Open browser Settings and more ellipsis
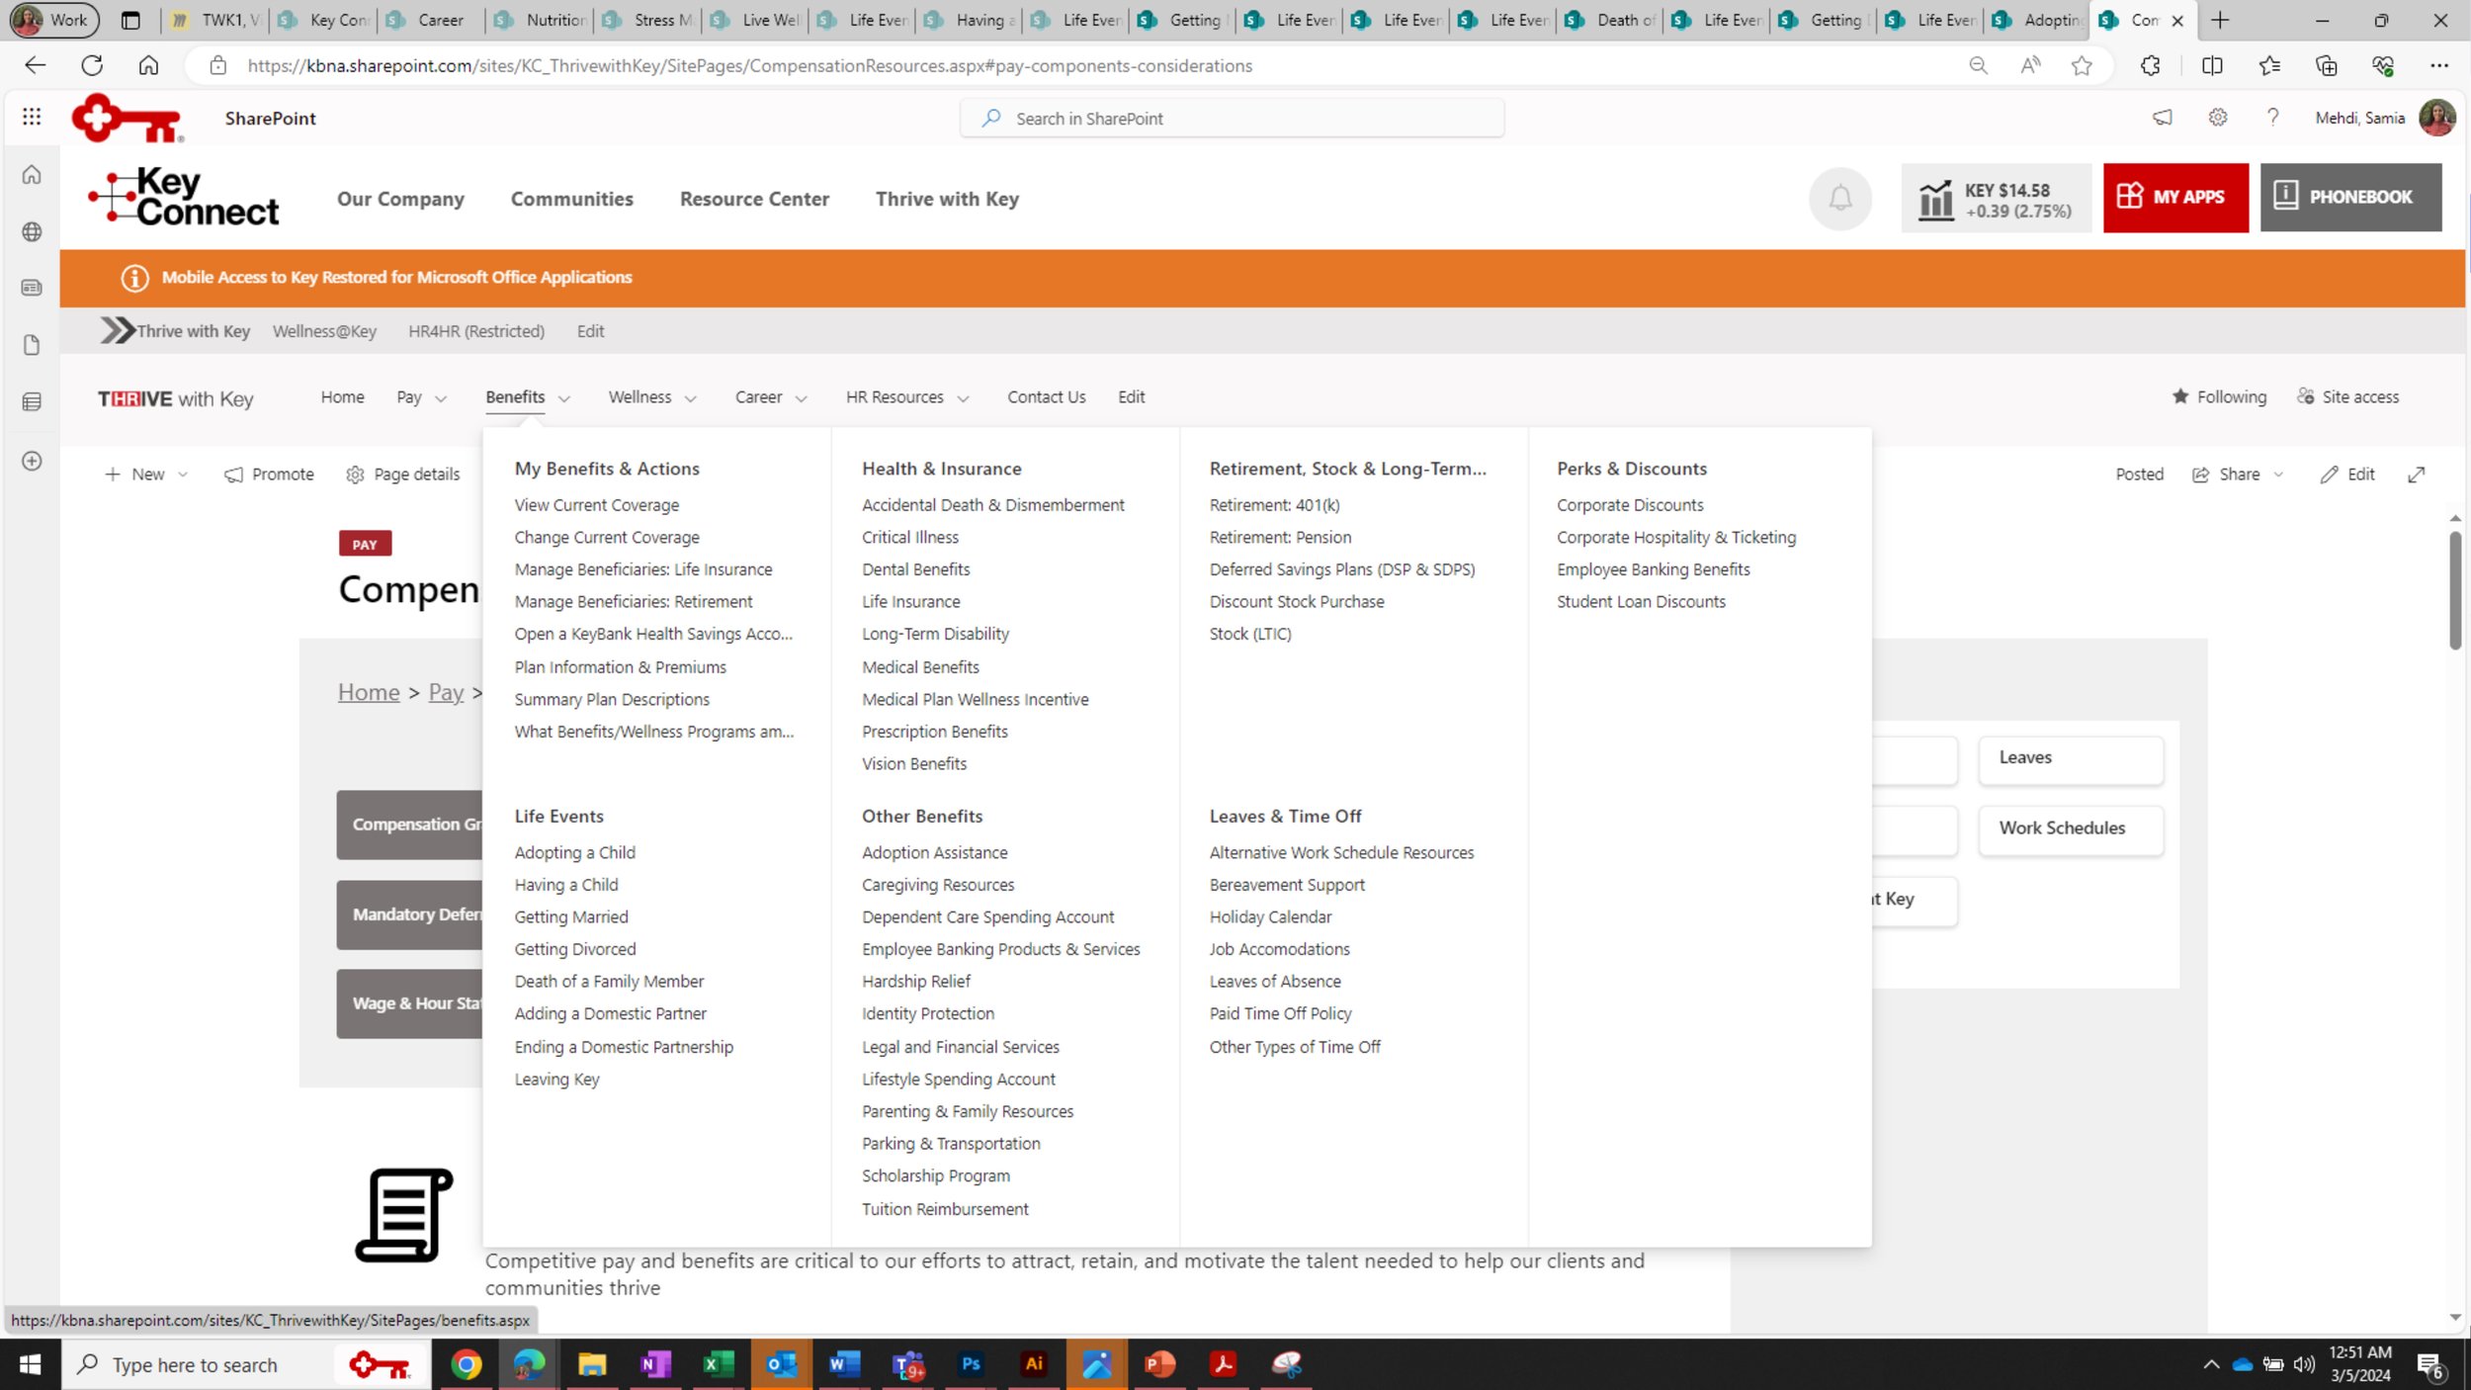2471x1390 pixels. [2438, 65]
